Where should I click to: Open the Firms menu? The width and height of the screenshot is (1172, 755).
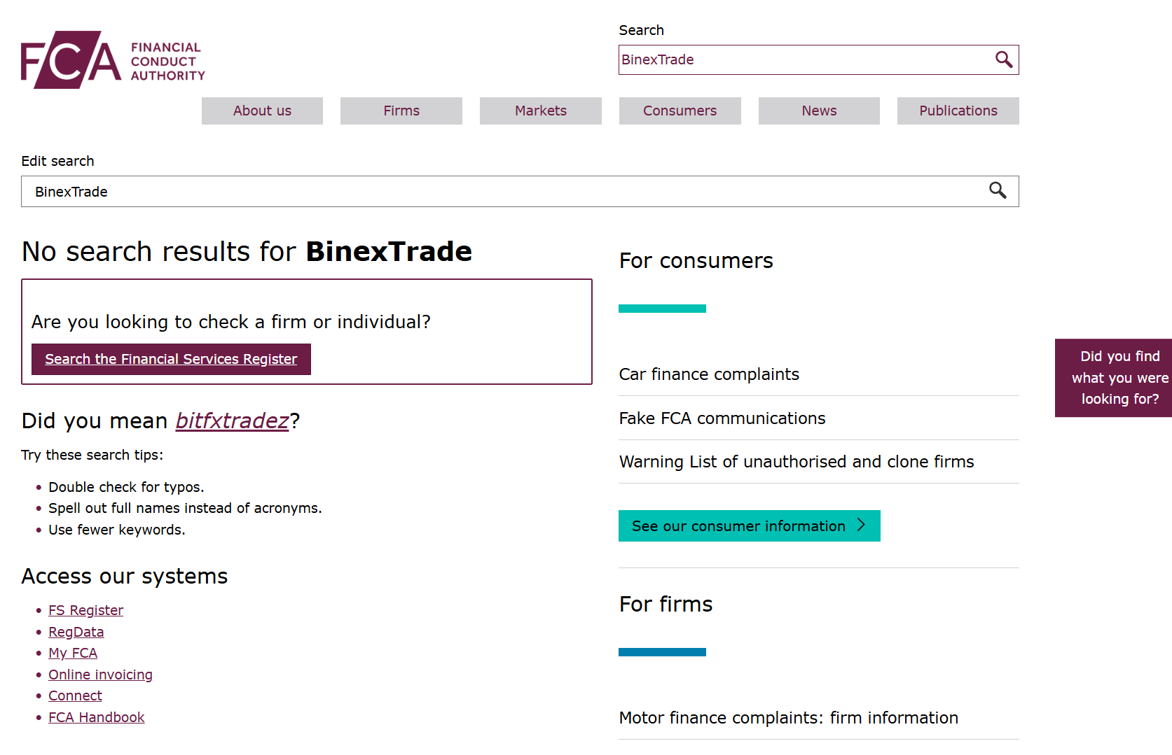tap(401, 111)
